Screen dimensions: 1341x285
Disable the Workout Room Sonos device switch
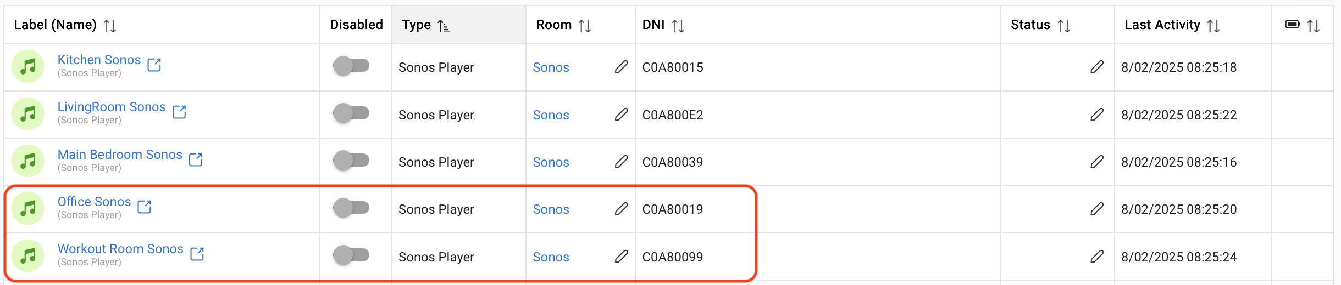351,255
